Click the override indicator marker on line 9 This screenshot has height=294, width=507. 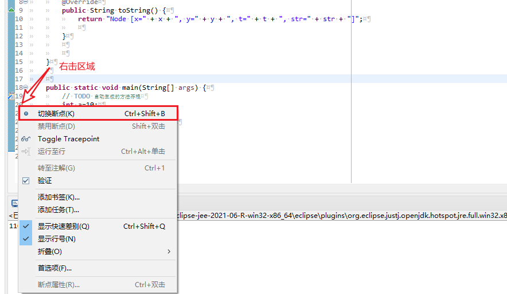pos(11,10)
